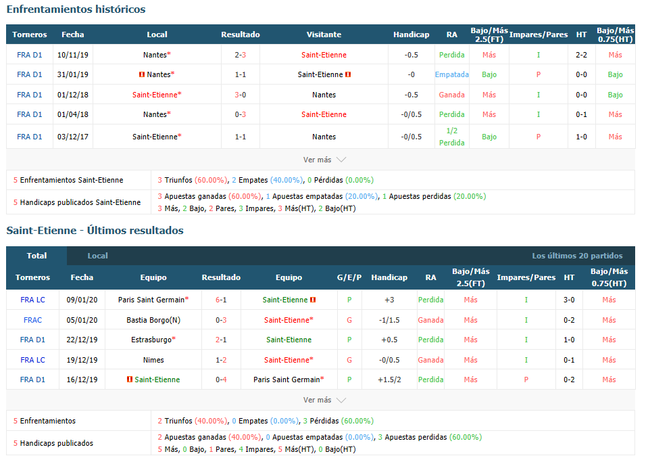Click red card icon beside Saint-Etienne on 16/12/19
Screen dimensions: 648x458
pos(130,380)
